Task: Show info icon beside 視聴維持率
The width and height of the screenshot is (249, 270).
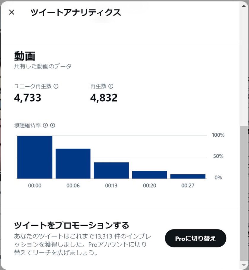Action: pos(45,125)
